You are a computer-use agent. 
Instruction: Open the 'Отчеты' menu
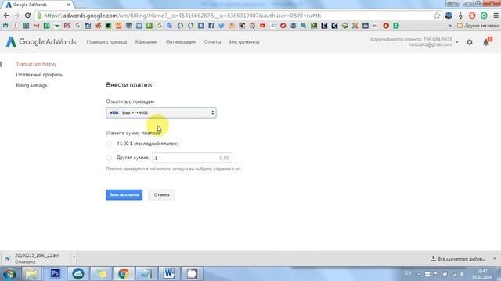[x=212, y=41]
